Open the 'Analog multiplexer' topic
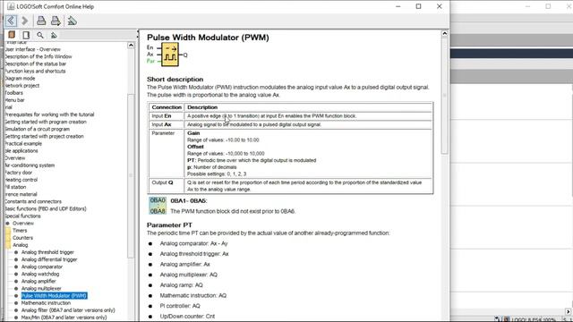Image resolution: width=573 pixels, height=322 pixels. [x=41, y=288]
